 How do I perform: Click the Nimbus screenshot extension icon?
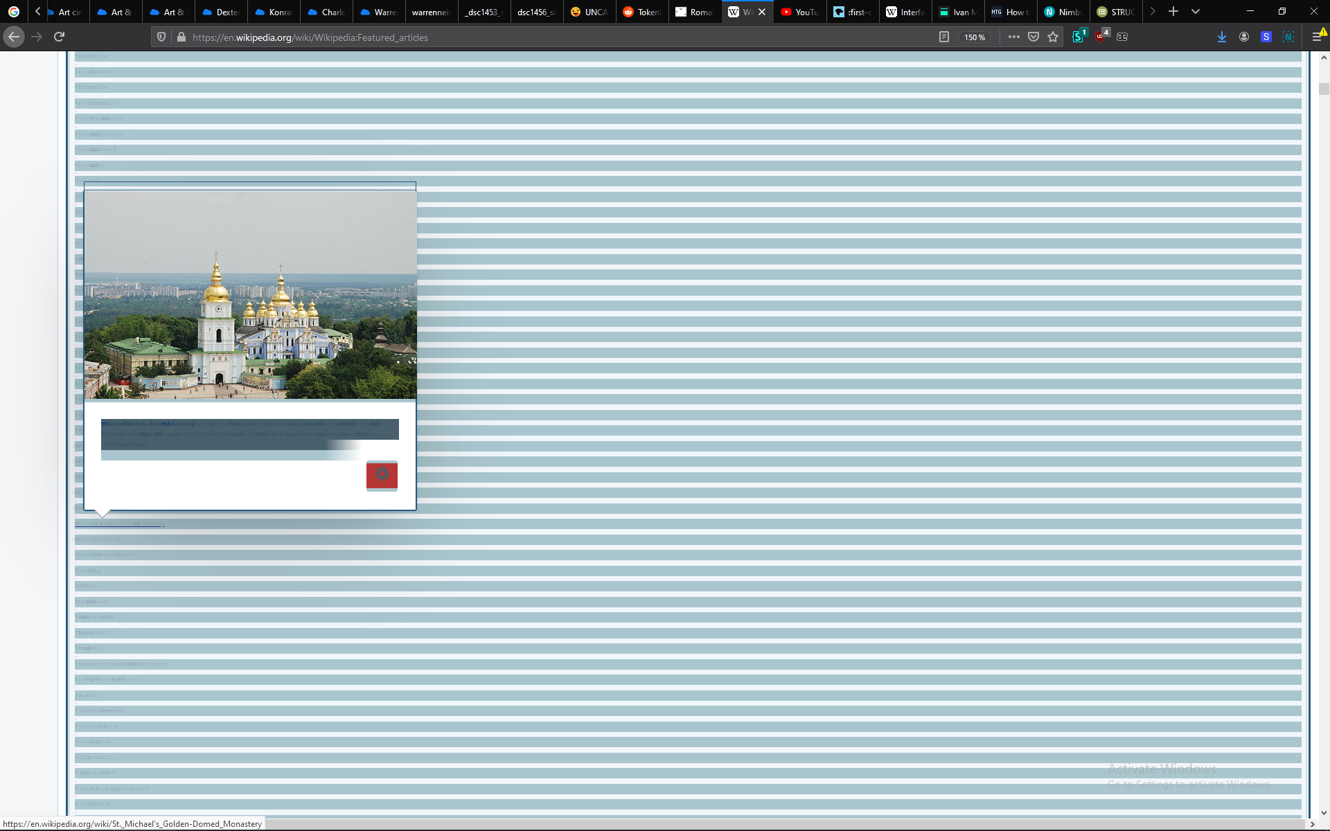click(x=1288, y=37)
